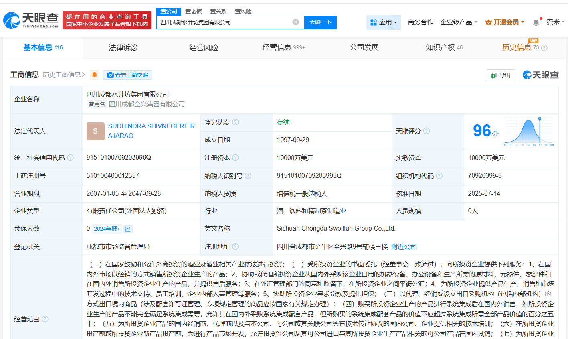Click help icon beside 经营范围
This screenshot has width=568, height=339.
point(45,319)
